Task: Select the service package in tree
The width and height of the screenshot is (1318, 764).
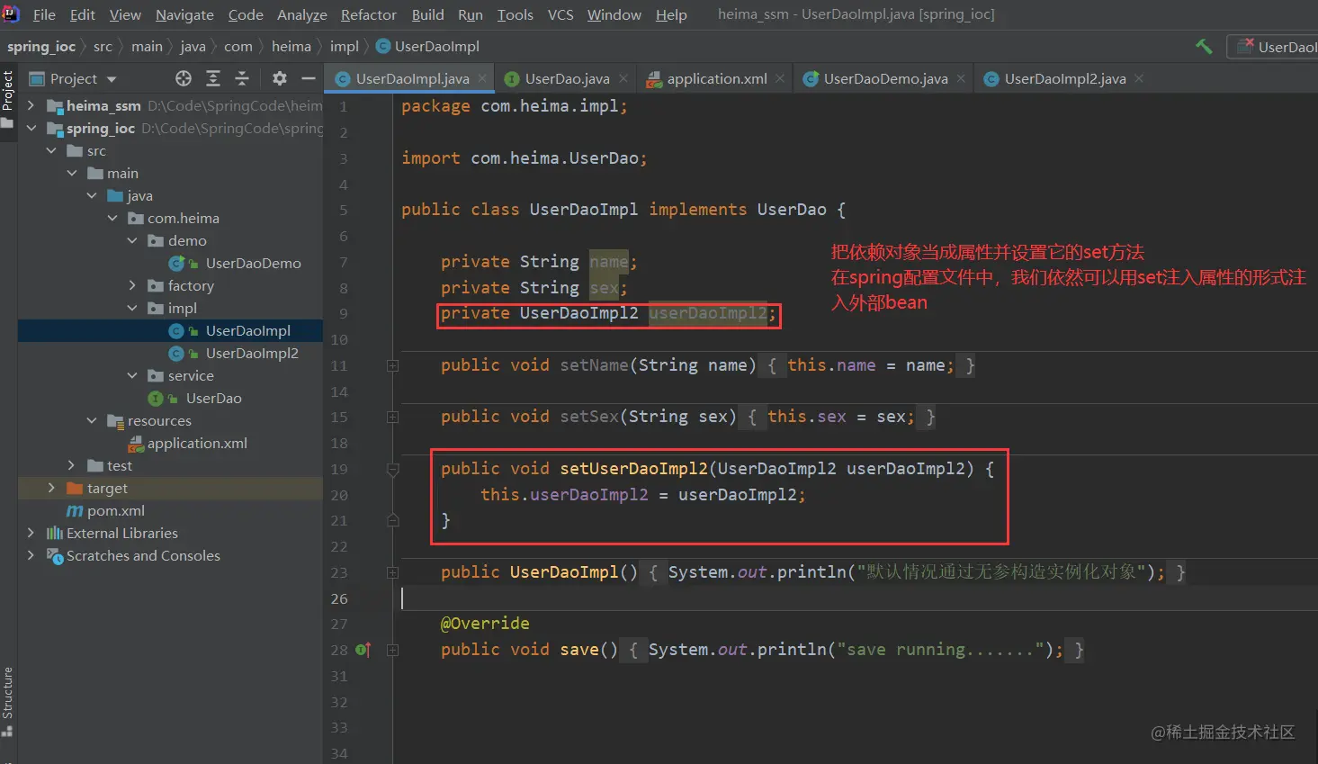Action: [x=191, y=375]
